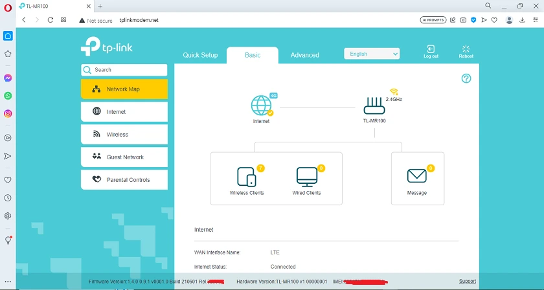544x290 pixels.
Task: Open the Wired Clients monitor icon
Action: 307,177
